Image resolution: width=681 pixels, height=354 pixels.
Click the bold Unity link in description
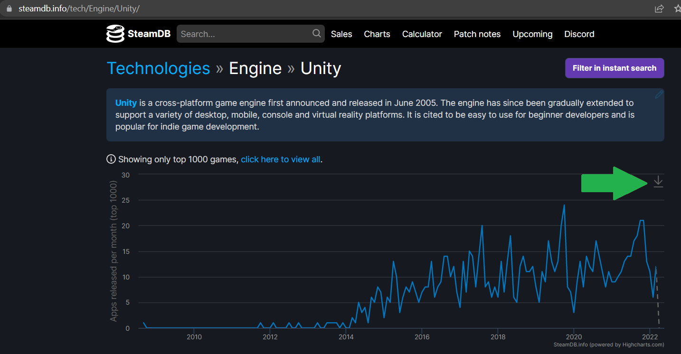coord(126,102)
